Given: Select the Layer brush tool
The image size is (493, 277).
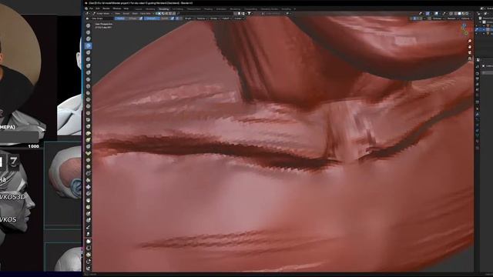Looking at the screenshot, I should tap(89, 59).
